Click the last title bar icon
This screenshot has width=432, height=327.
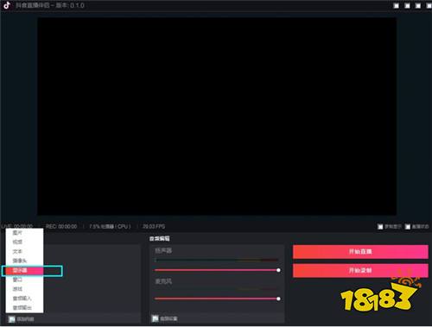point(429,6)
